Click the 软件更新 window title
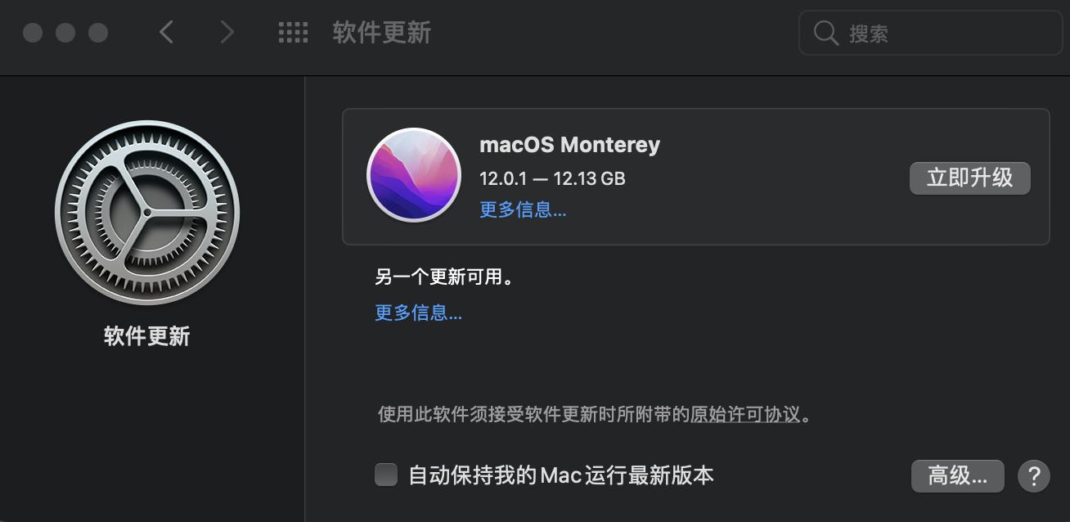The height and width of the screenshot is (522, 1070). click(x=380, y=33)
